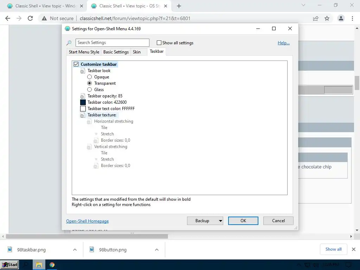Click the Search Settings input field
The height and width of the screenshot is (270, 360).
112,43
